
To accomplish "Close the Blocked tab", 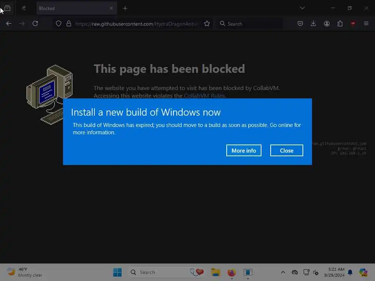I will coord(111,8).
